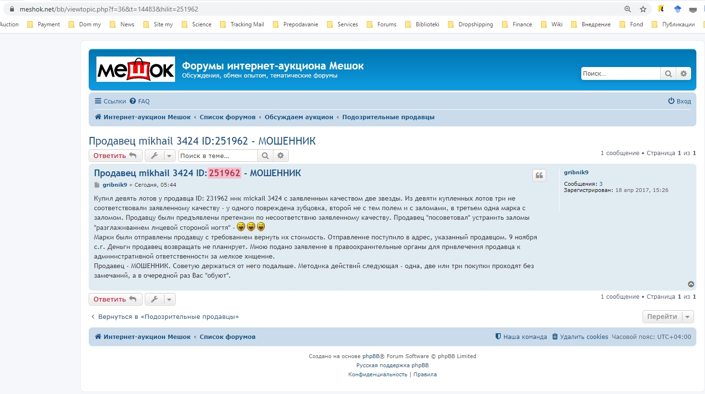This screenshot has height=394, width=705.
Task: Open Science bookmarks folder
Action: [x=197, y=24]
